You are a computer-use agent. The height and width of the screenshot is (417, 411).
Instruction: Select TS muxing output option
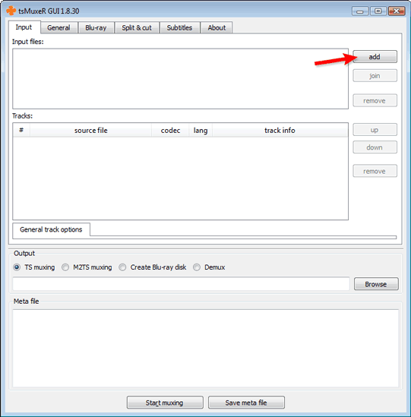coord(17,267)
